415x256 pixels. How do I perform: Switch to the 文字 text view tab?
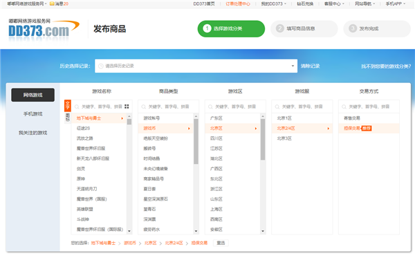[x=68, y=105]
